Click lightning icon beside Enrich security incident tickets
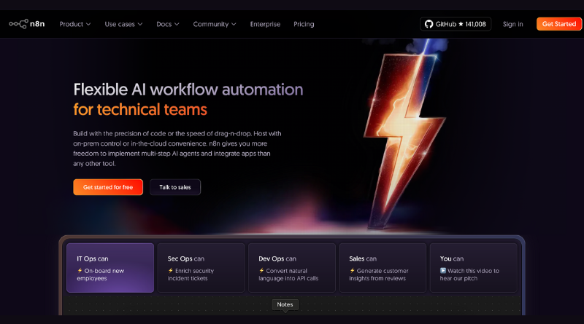Image resolution: width=584 pixels, height=324 pixels. pos(171,271)
